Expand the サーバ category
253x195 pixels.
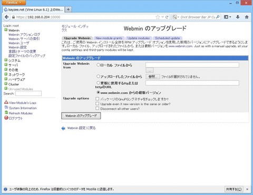[6, 65]
